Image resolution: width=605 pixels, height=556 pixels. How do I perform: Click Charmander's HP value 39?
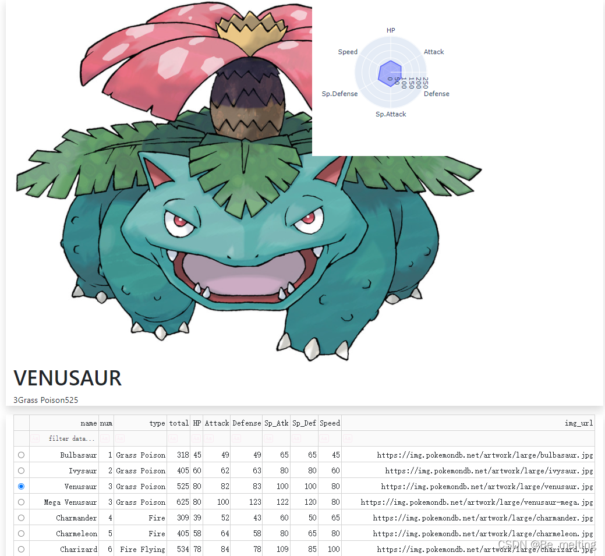click(197, 518)
